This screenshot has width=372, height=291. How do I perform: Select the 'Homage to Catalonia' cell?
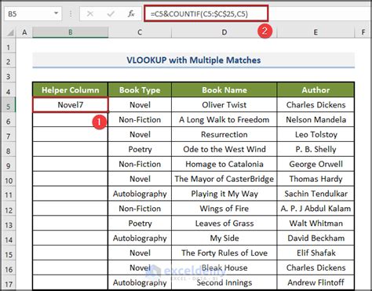224,164
